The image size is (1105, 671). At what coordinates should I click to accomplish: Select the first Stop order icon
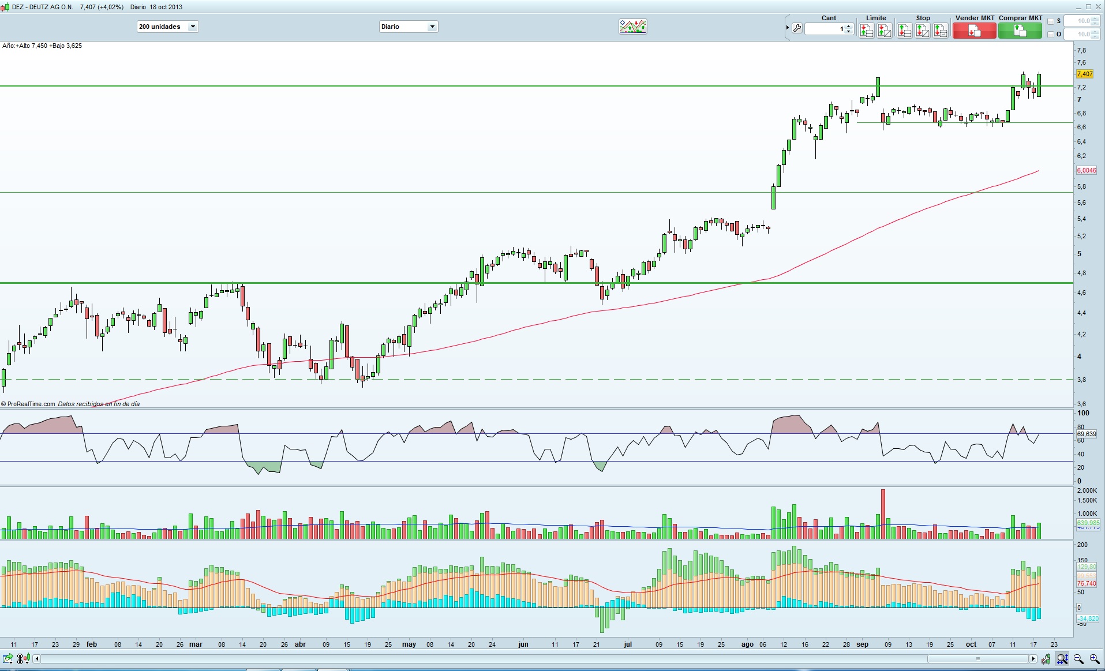(x=904, y=29)
